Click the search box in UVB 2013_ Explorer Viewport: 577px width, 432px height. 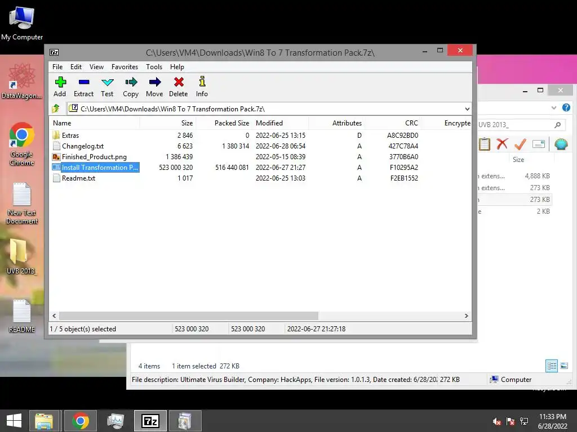[x=521, y=125]
